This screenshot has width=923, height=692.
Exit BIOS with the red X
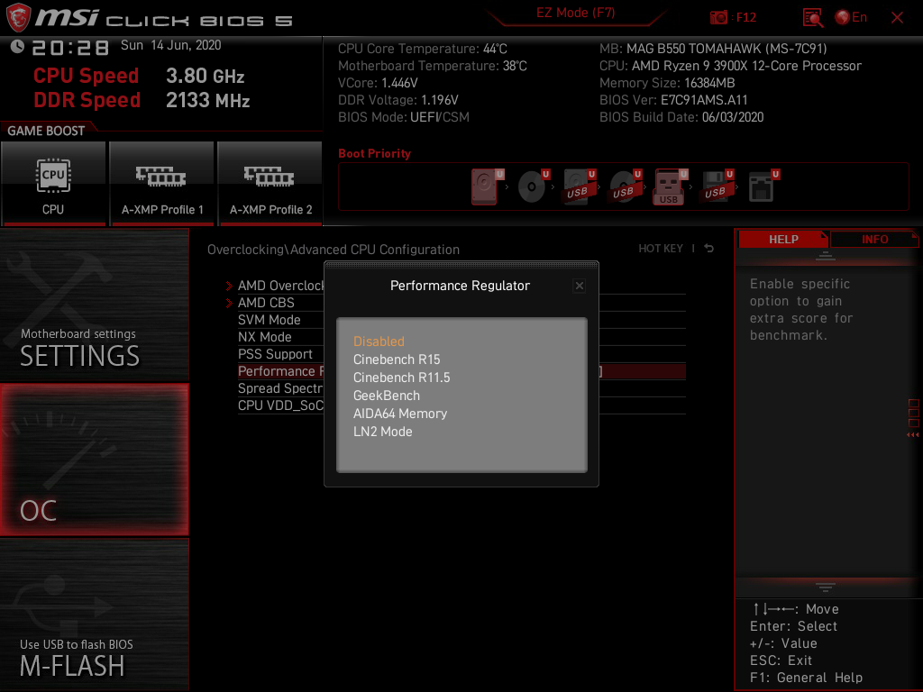(897, 18)
